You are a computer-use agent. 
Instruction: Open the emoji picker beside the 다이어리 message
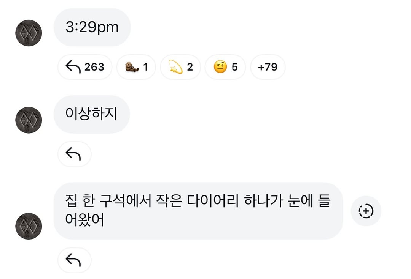366,211
